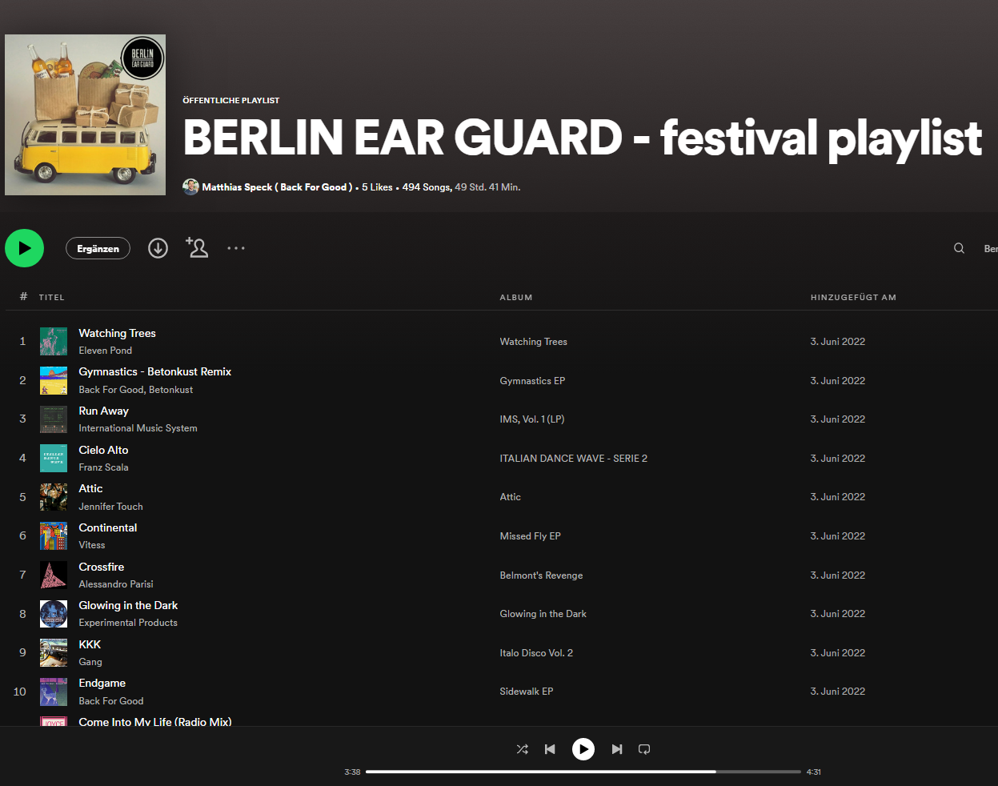
Task: Open the invite collaborators icon
Action: pos(197,247)
